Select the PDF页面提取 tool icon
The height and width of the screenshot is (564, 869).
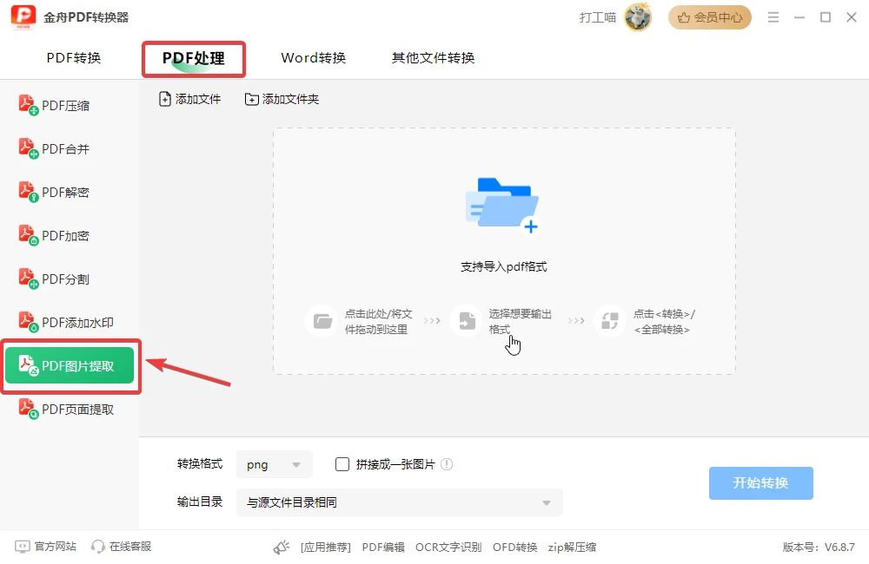tap(29, 409)
